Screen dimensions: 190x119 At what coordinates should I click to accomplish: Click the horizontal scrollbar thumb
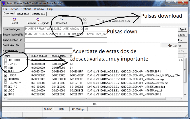(86, 98)
